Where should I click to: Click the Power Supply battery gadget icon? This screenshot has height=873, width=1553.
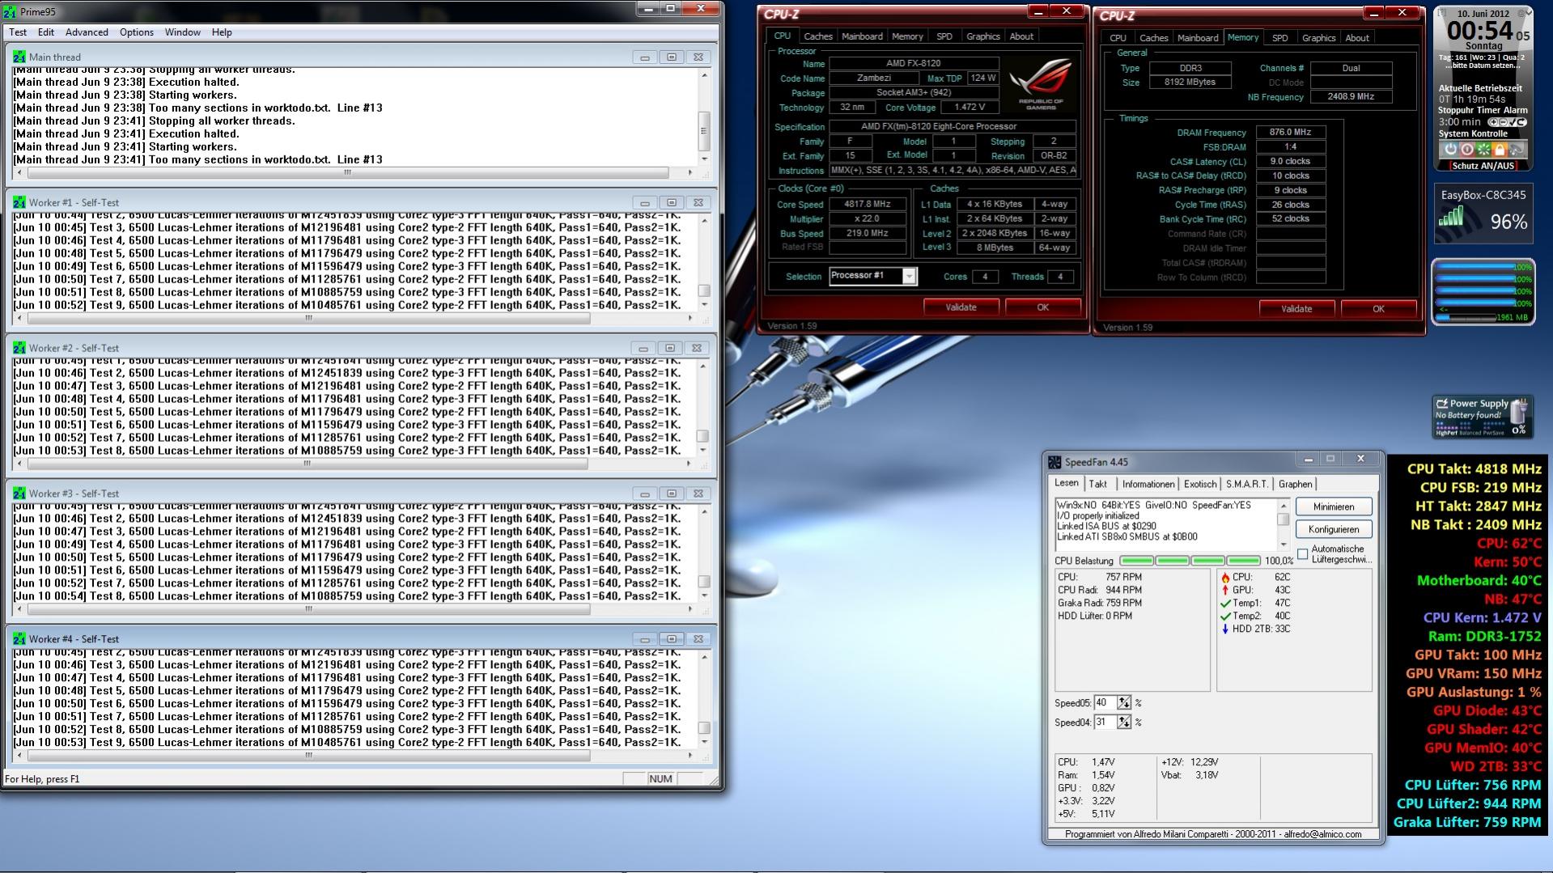1519,410
